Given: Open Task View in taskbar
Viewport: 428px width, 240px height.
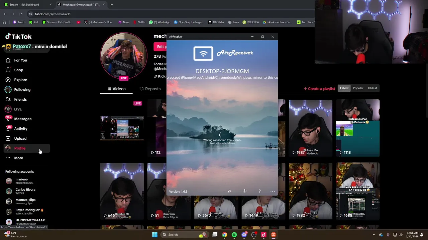Looking at the screenshot, I should pyautogui.click(x=215, y=235).
